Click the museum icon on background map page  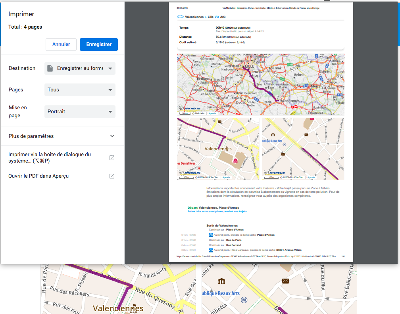point(221,281)
